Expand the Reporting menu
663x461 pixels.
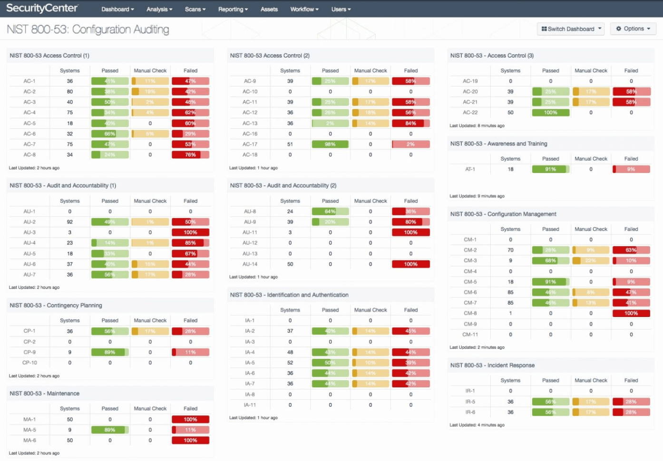pos(233,9)
